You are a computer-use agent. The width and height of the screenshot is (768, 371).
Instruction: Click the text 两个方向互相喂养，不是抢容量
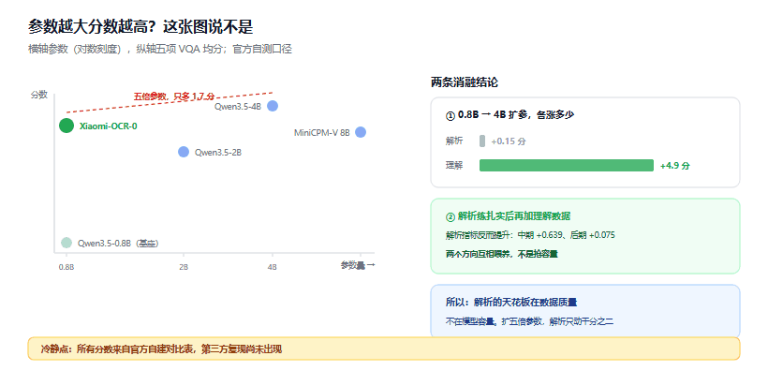[502, 254]
